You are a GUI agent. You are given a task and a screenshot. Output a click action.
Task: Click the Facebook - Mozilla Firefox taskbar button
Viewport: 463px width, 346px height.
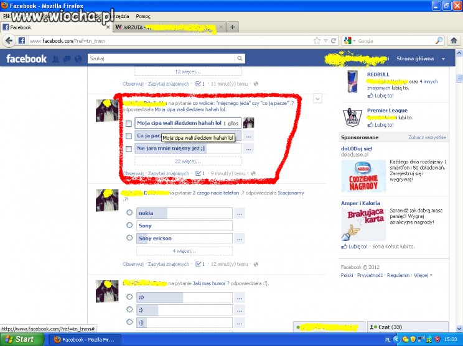[85, 340]
